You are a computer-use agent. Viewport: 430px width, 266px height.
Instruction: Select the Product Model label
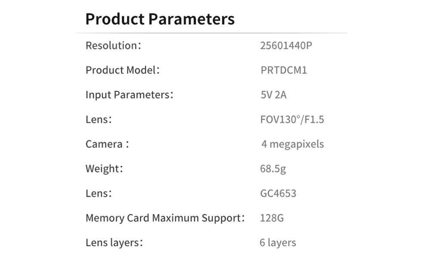coord(123,70)
